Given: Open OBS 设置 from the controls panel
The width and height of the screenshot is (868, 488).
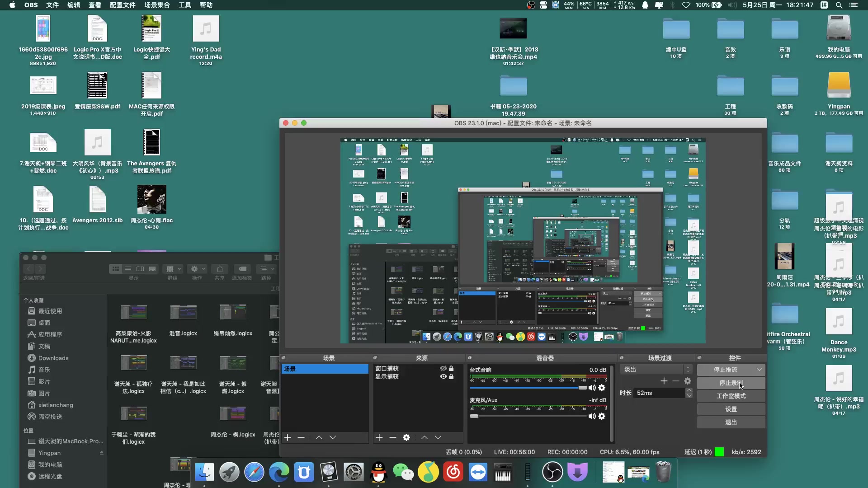Looking at the screenshot, I should coord(731,409).
